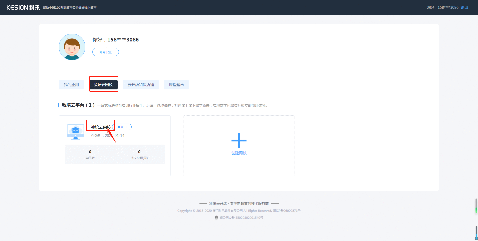Click the 教培云平台 (1) section heading
Viewport: 478px width, 241px height.
78,105
